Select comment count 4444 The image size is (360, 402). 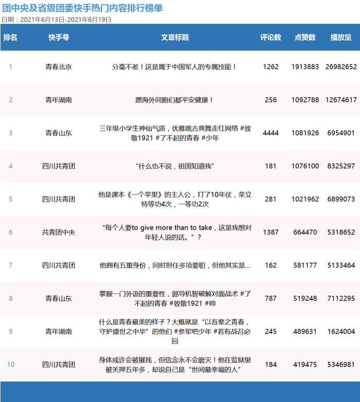coord(271,133)
